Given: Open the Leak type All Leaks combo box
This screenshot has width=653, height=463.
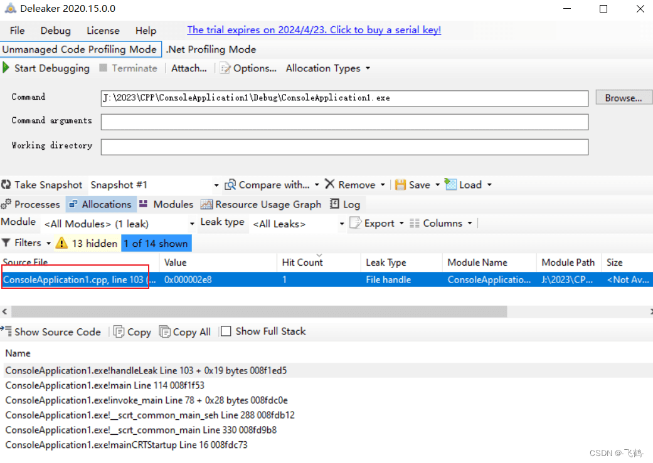Looking at the screenshot, I should click(298, 224).
